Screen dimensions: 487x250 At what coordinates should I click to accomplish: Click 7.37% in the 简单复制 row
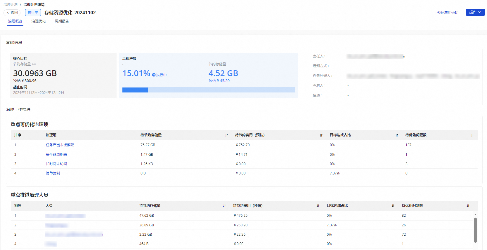click(335, 173)
